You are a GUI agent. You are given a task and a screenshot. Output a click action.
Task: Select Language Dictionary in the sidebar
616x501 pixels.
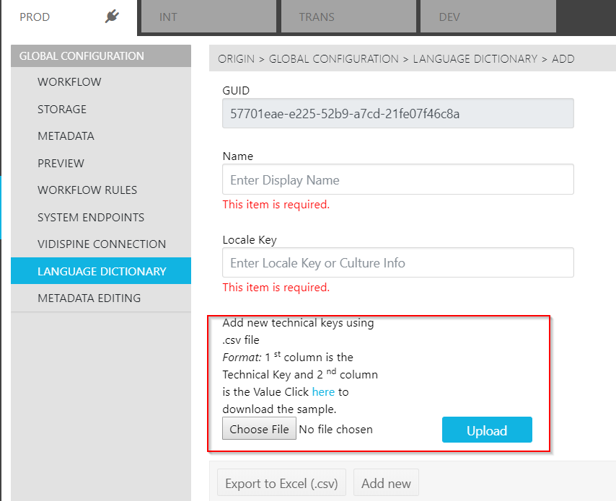[x=102, y=272]
